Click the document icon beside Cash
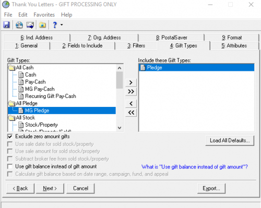 click(x=21, y=75)
